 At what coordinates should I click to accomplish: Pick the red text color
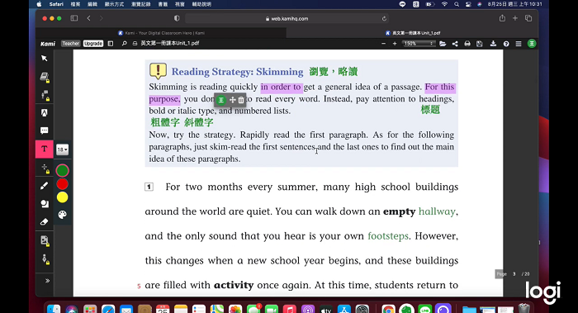click(62, 184)
